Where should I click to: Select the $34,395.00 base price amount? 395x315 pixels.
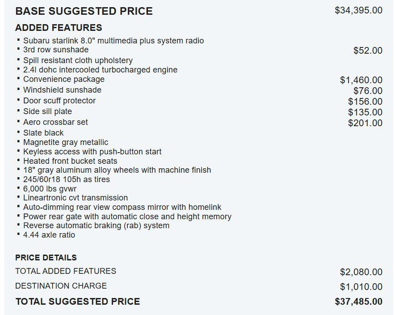[x=358, y=10]
